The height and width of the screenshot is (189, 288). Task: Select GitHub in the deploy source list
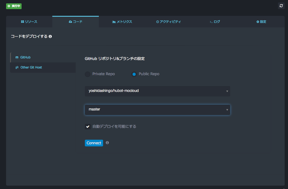point(43,57)
